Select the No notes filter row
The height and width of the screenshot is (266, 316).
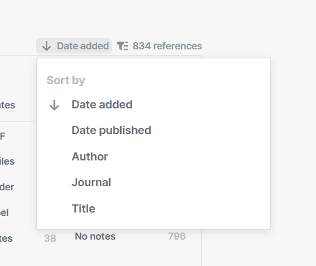95,236
